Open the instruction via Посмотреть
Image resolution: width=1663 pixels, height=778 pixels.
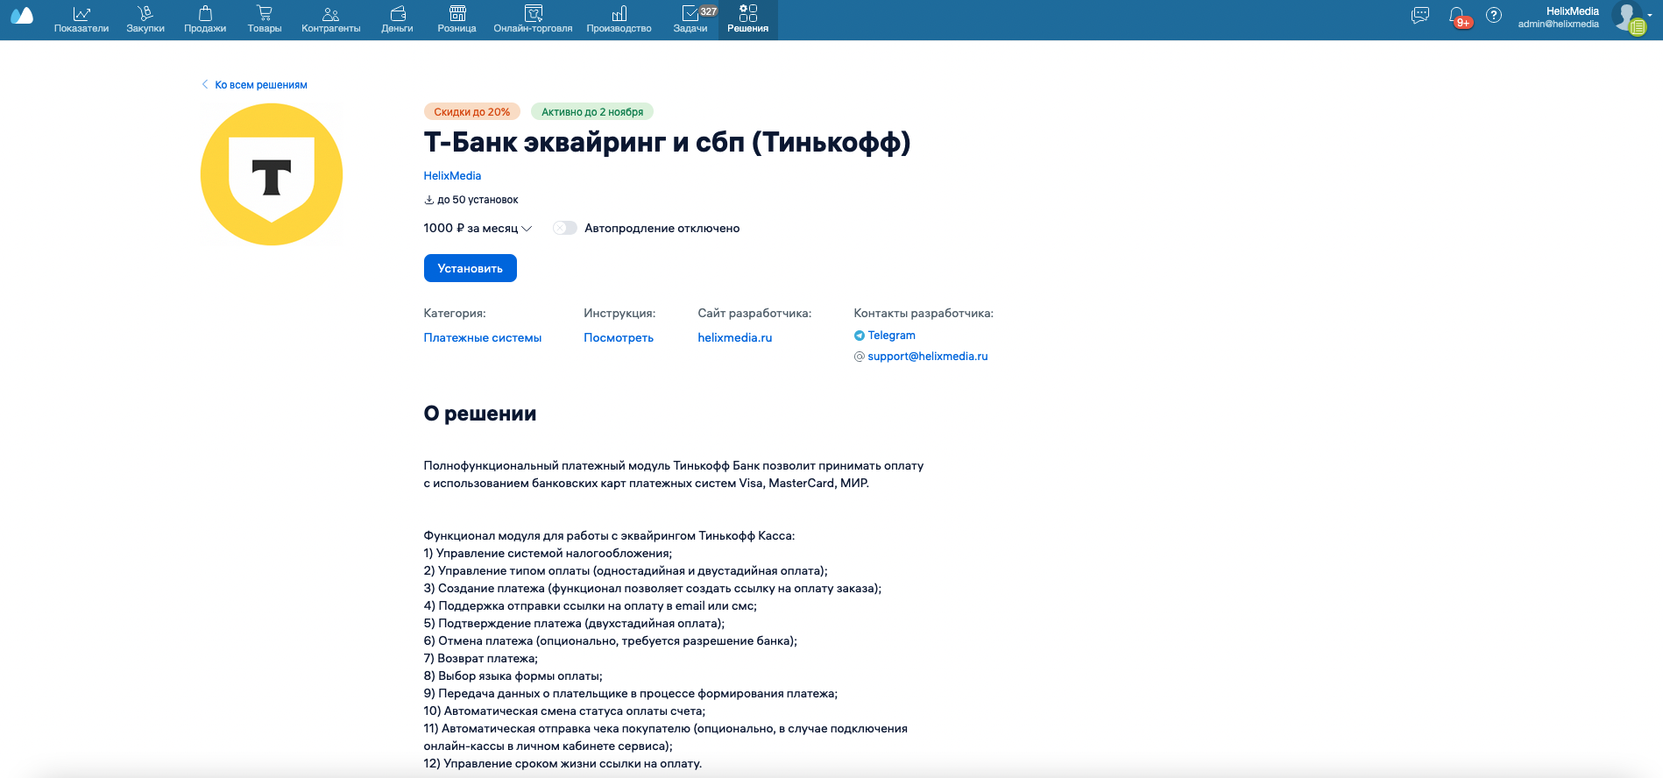point(619,338)
